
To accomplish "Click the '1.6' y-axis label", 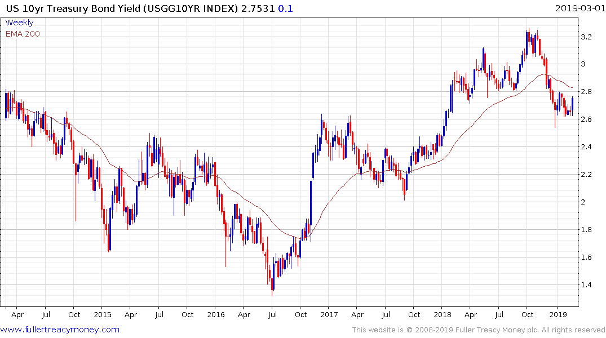I will [586, 257].
